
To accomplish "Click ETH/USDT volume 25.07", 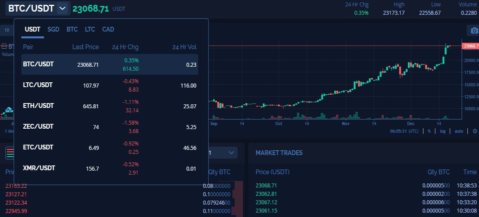I will pyautogui.click(x=189, y=106).
